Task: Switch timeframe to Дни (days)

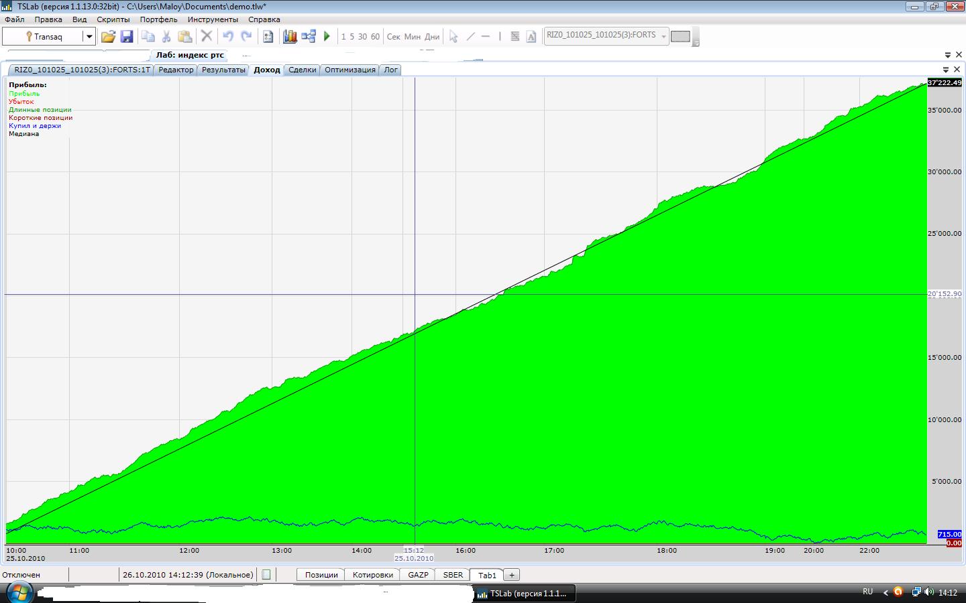Action: 432,37
